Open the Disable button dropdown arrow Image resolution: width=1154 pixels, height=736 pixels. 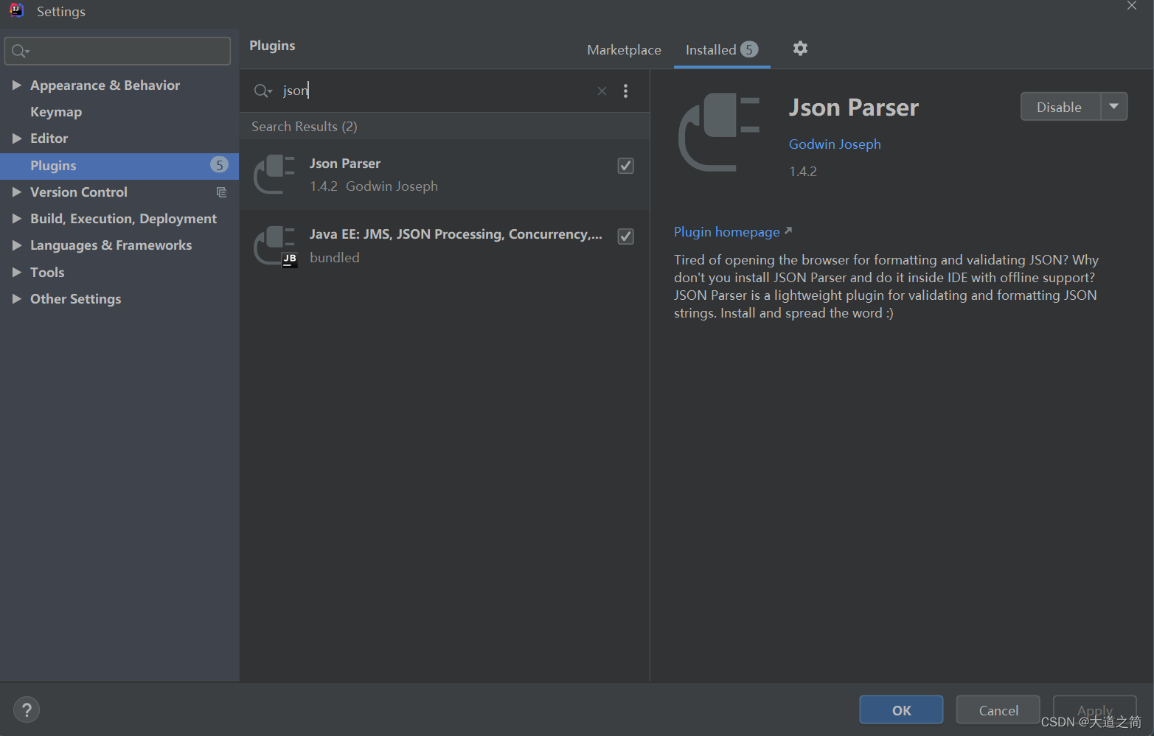pyautogui.click(x=1114, y=107)
